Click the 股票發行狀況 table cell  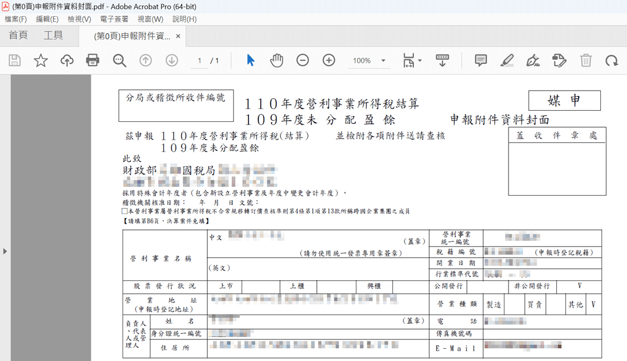point(165,286)
